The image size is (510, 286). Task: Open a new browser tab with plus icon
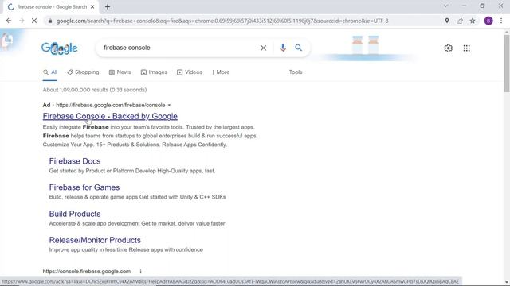coord(108,7)
